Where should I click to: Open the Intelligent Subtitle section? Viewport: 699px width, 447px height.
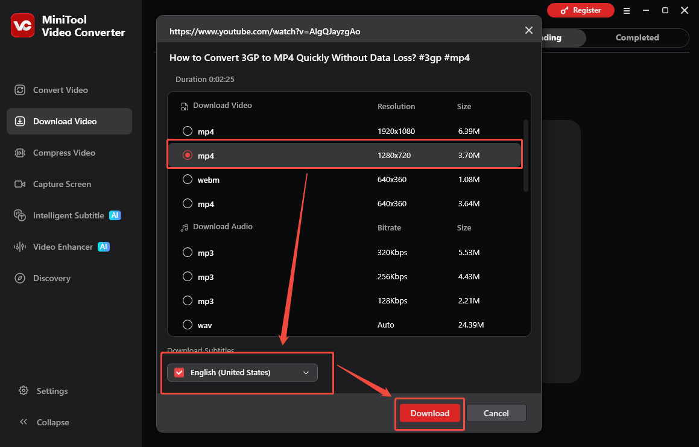click(69, 215)
